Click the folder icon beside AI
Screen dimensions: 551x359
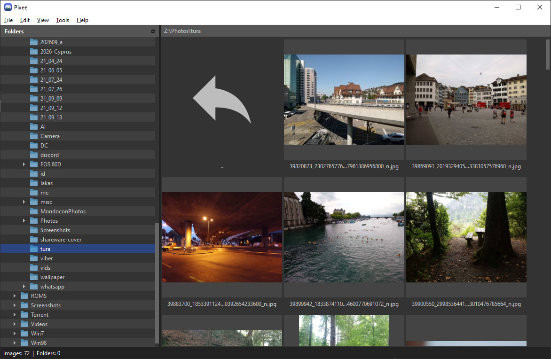click(34, 127)
